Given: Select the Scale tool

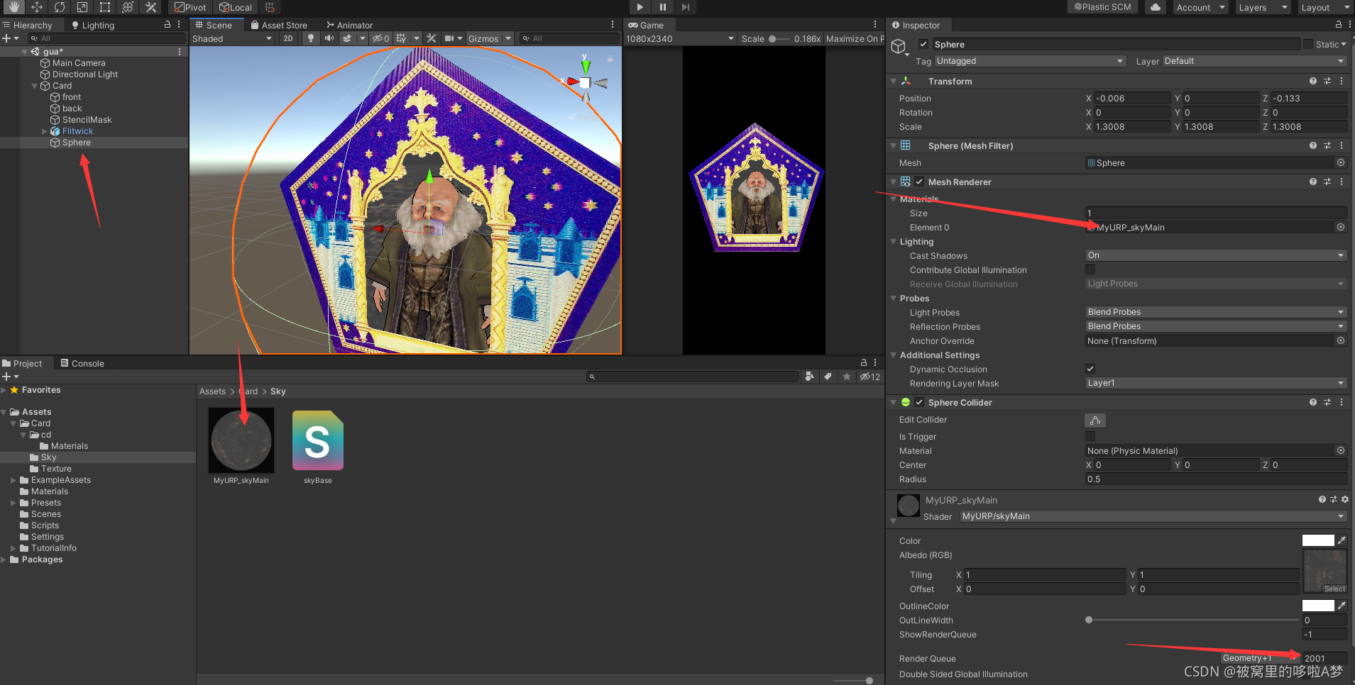Looking at the screenshot, I should 82,7.
